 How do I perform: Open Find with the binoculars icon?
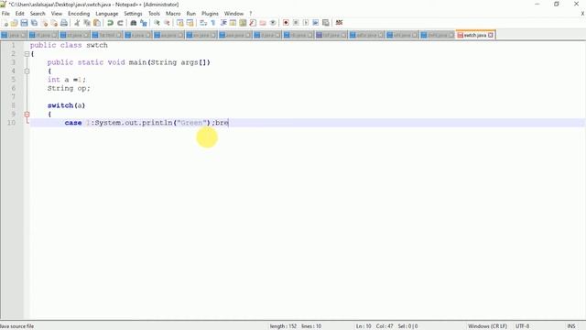[134, 23]
